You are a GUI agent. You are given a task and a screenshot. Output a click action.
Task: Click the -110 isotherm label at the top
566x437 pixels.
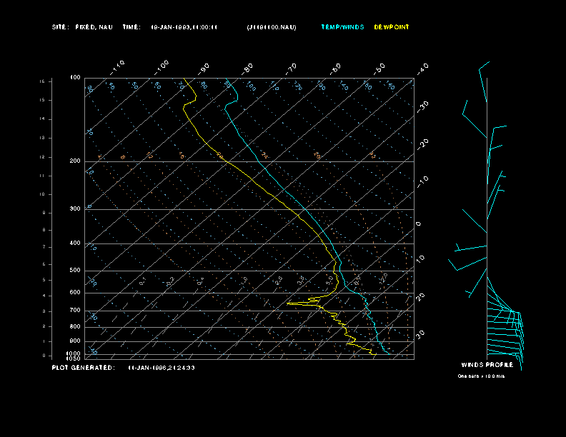click(x=118, y=67)
